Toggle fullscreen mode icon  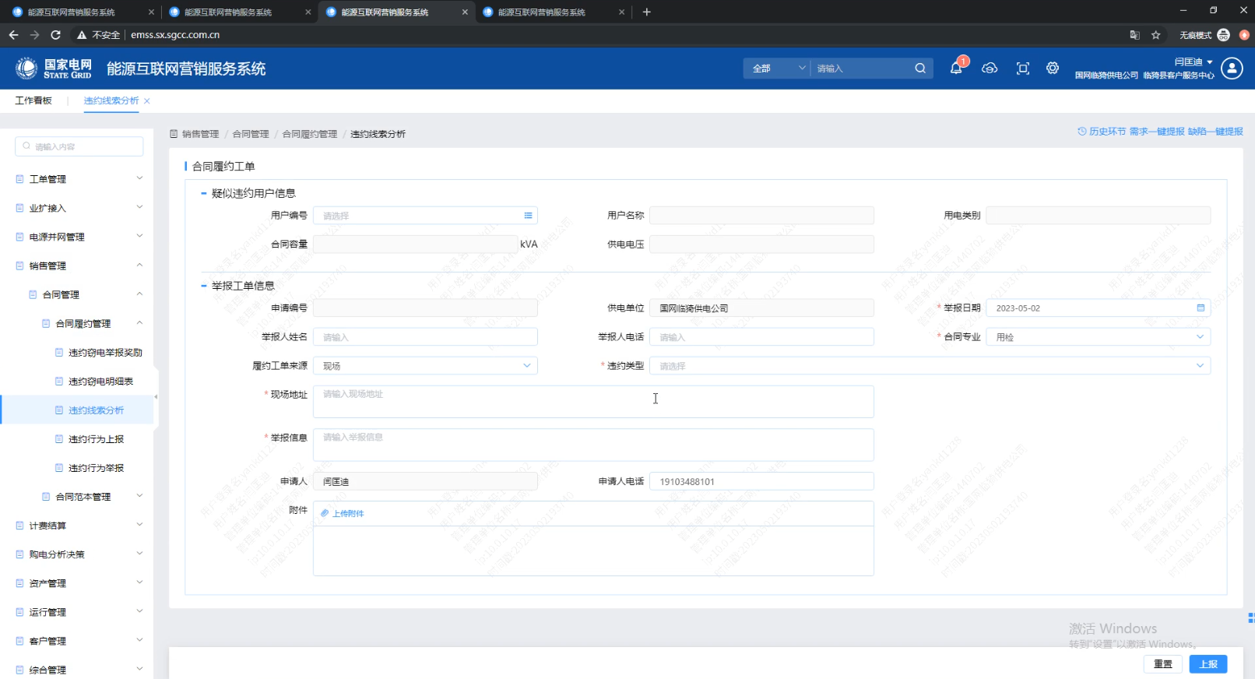[1023, 69]
